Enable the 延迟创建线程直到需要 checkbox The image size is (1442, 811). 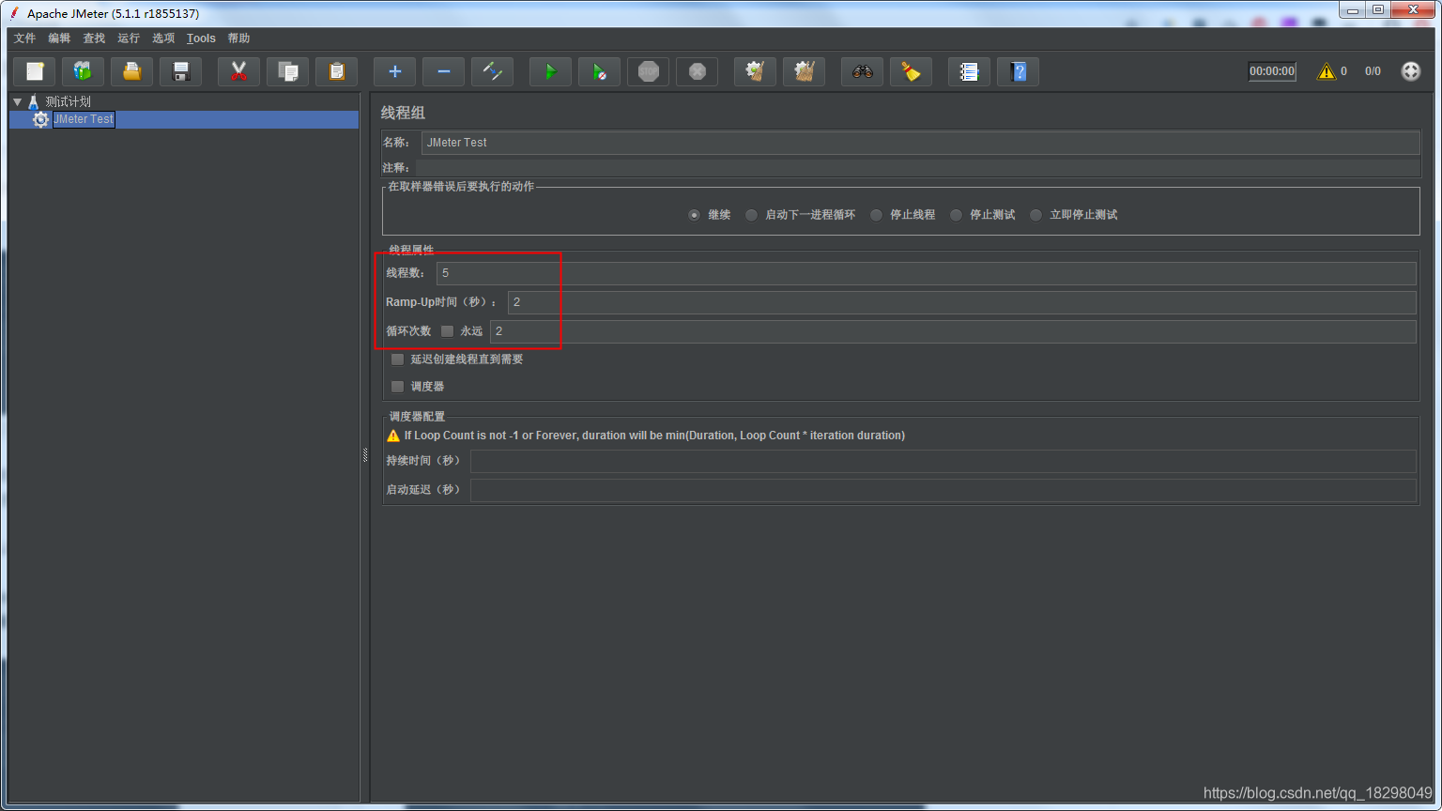click(397, 360)
